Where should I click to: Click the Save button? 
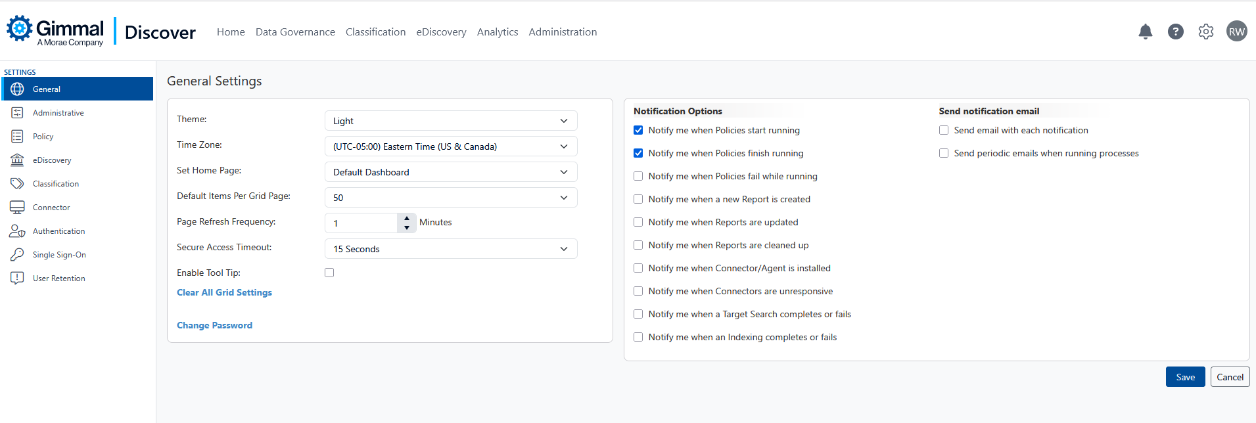click(1185, 377)
